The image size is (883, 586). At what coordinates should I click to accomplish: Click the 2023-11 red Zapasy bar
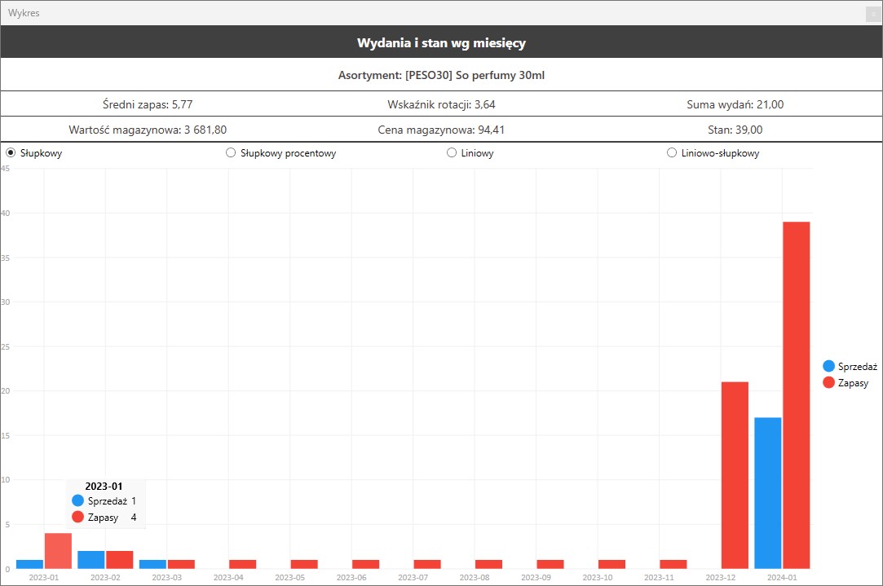pos(673,564)
